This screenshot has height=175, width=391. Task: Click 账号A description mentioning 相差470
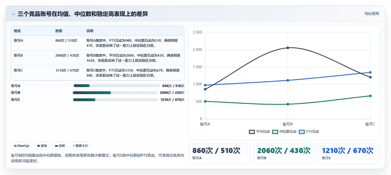(x=132, y=43)
